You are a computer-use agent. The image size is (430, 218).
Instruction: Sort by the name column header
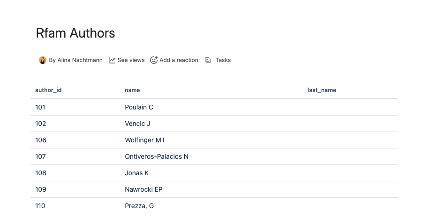pyautogui.click(x=132, y=90)
